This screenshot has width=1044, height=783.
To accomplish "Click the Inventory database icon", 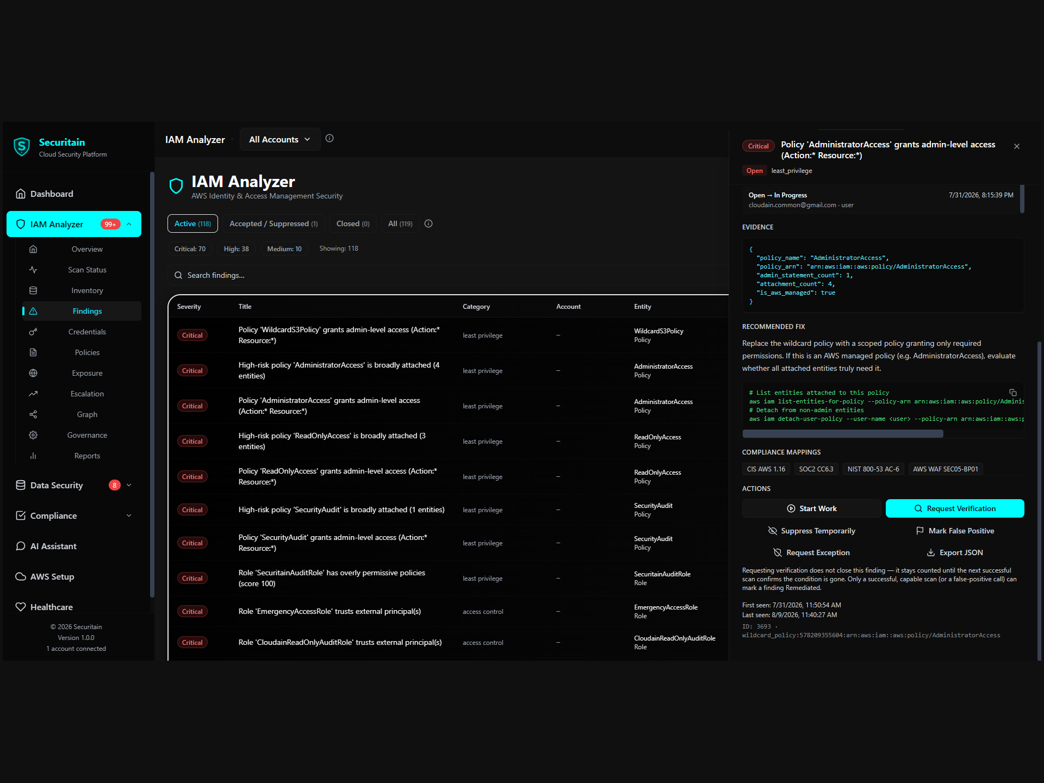I will [33, 291].
